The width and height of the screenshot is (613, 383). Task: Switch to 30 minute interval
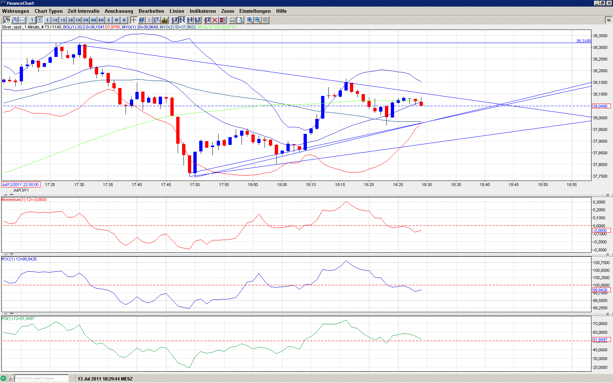(x=70, y=20)
